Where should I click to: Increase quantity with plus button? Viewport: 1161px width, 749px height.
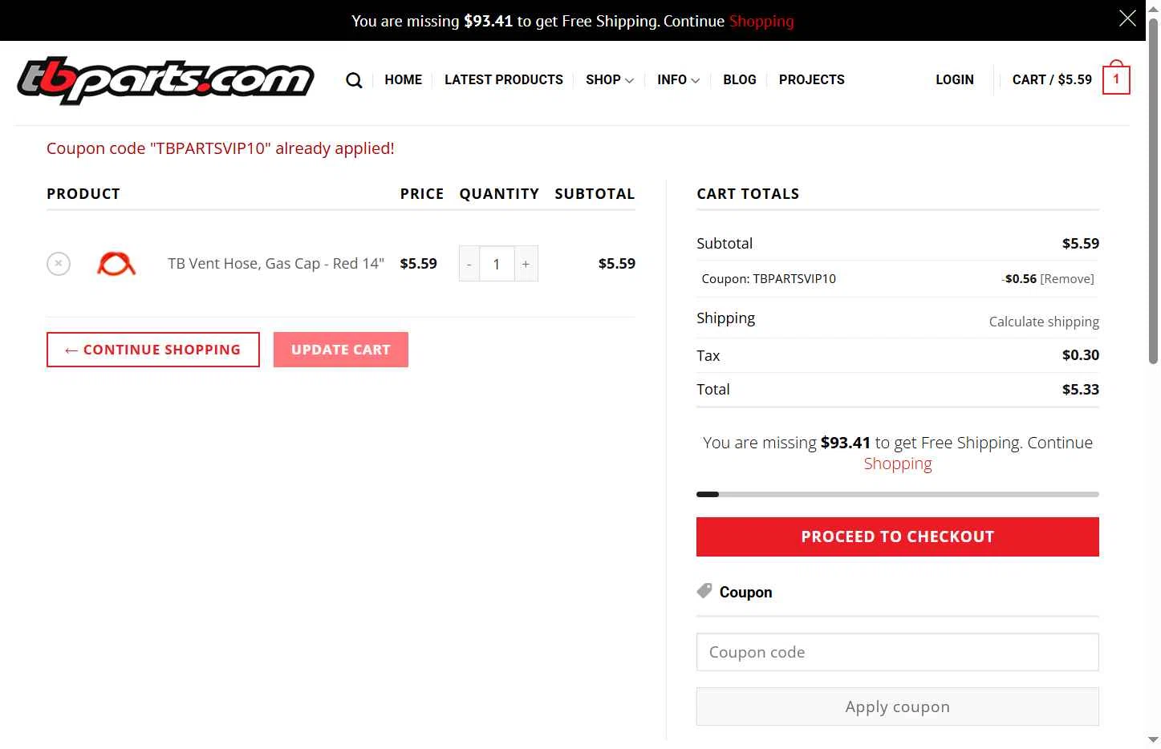point(526,264)
